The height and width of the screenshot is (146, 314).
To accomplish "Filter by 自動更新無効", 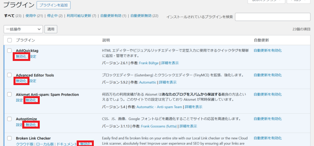I will coord(141,16).
